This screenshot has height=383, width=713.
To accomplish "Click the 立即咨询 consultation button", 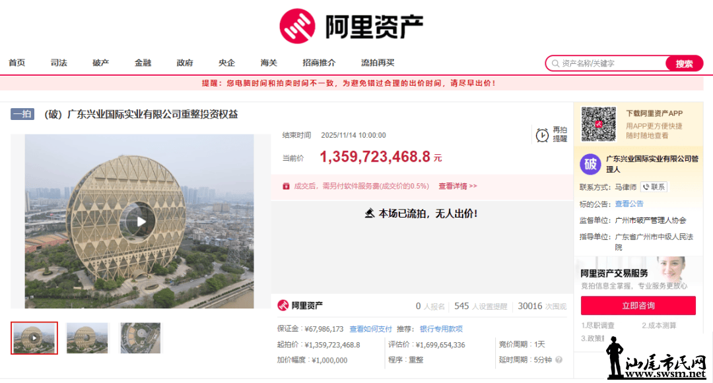I will 638,306.
